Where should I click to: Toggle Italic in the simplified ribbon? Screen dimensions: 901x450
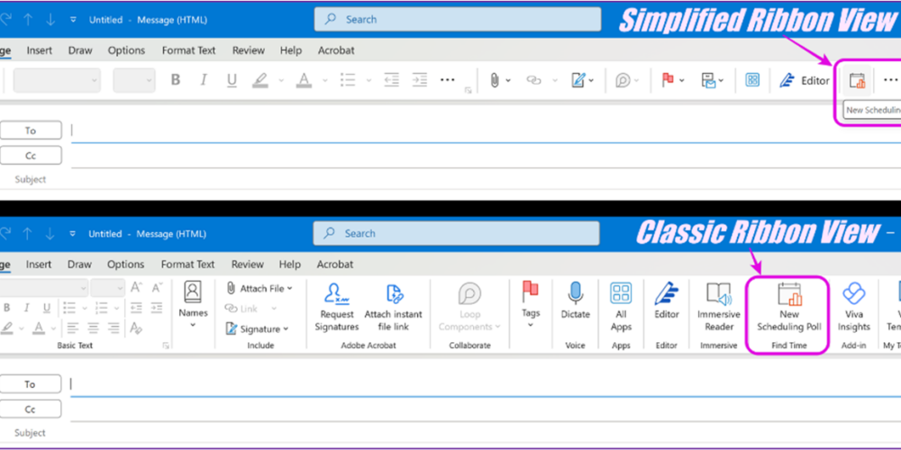pos(204,81)
